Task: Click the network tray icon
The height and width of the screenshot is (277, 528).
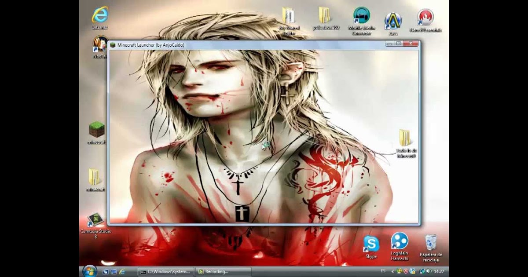Action: 422,271
